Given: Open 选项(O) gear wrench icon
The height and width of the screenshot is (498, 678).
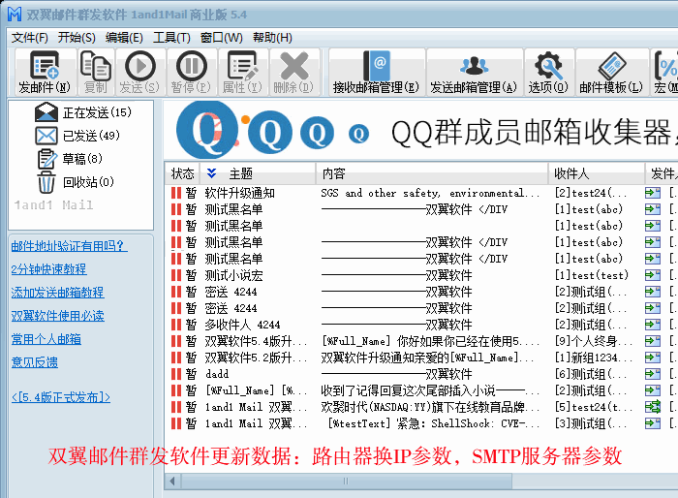Looking at the screenshot, I should click(548, 65).
